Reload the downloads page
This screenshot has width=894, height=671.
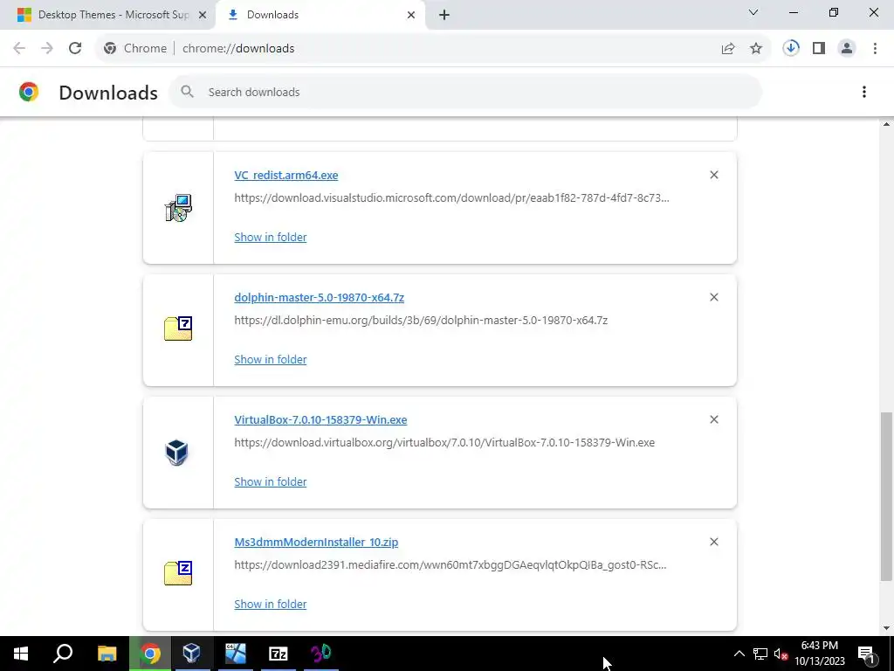(75, 49)
